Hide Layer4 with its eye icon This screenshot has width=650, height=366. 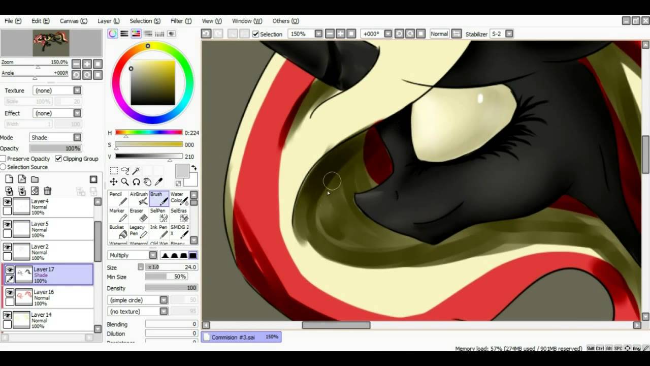tap(7, 202)
